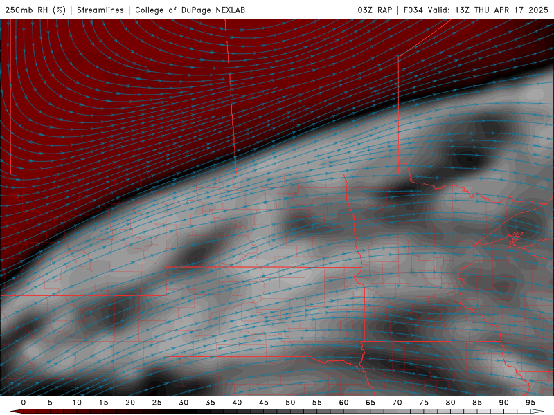The width and height of the screenshot is (554, 415).
Task: Click the "13Z THU APR 17 2025" valid time
Action: 501,10
